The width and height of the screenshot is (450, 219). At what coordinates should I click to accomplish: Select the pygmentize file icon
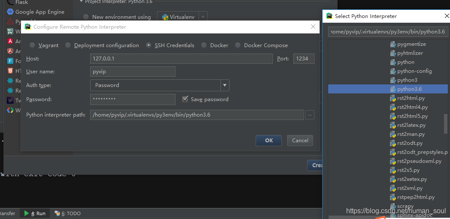point(393,45)
